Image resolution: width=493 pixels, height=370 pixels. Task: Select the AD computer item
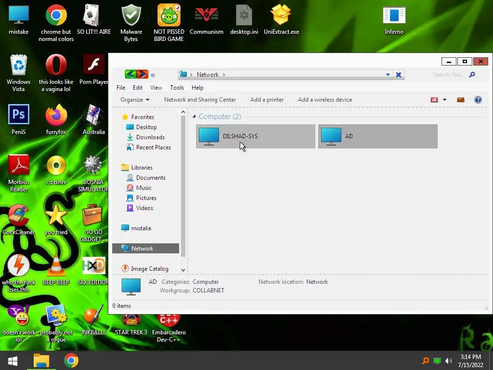pos(377,136)
